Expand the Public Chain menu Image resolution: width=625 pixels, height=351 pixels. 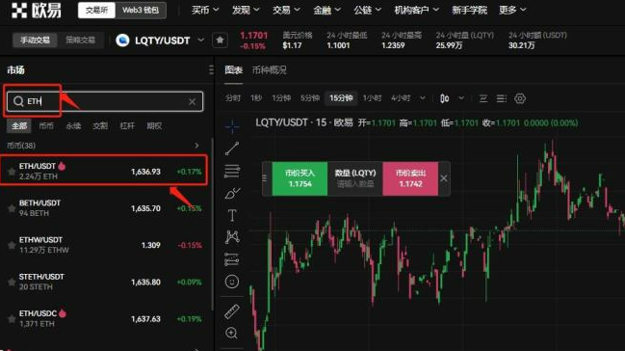pyautogui.click(x=368, y=11)
